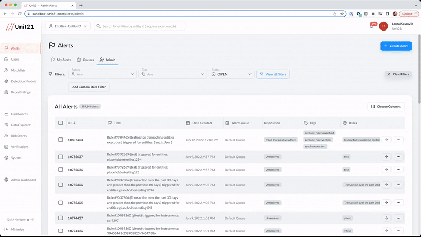Open alert 10785636 with its arrow button
This screenshot has width=421, height=237.
[386, 170]
